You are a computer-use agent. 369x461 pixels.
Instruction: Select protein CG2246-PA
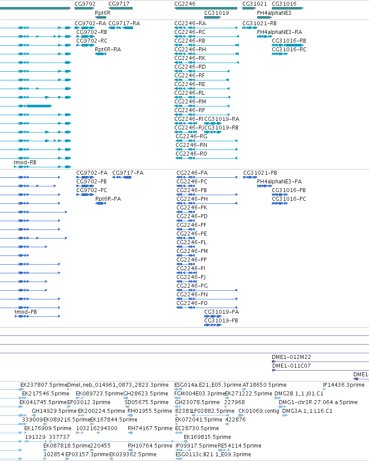click(x=192, y=173)
